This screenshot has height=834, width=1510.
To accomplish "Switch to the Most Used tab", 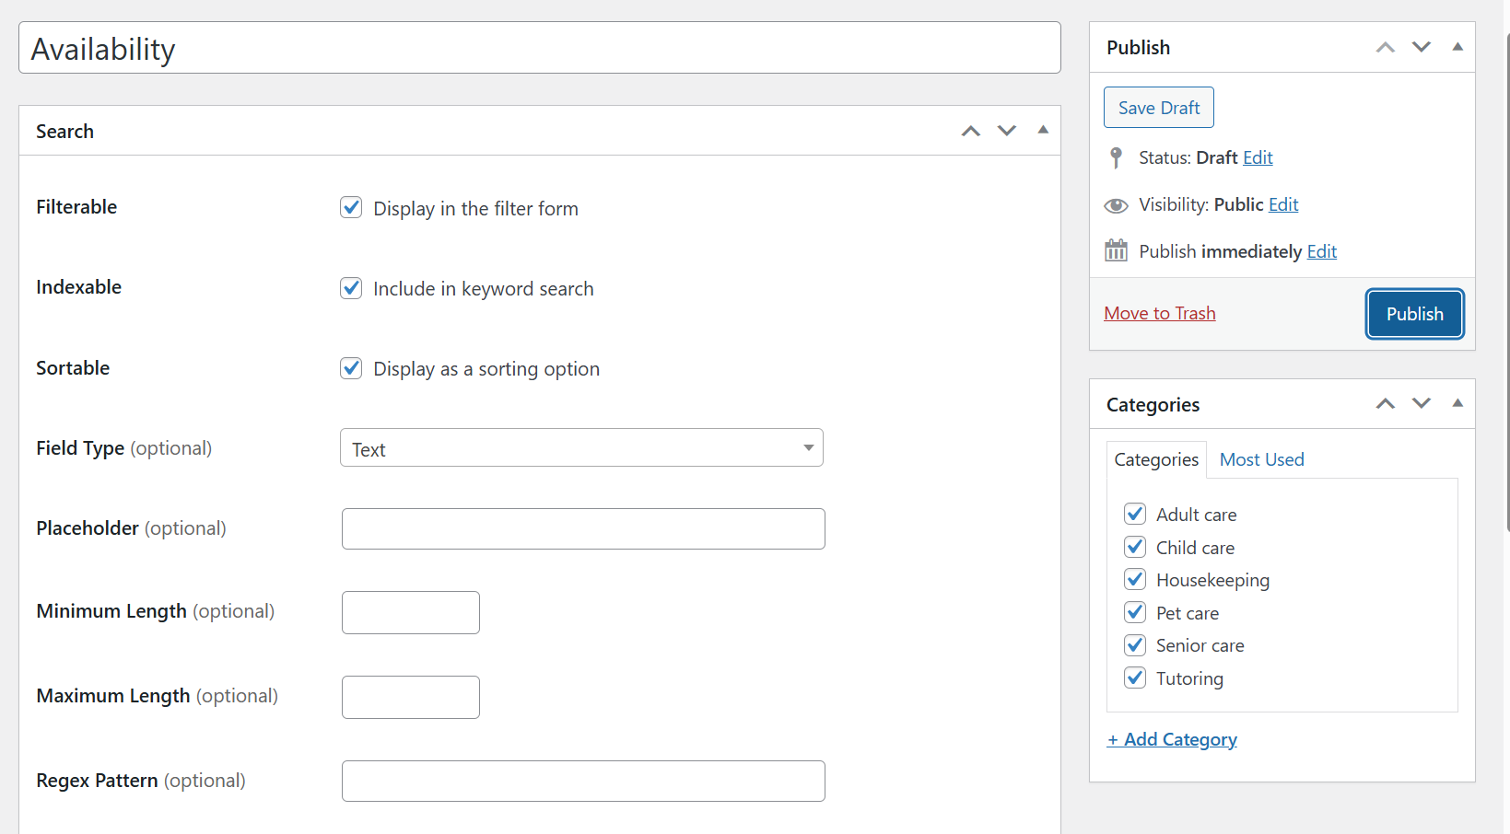I will pos(1261,459).
